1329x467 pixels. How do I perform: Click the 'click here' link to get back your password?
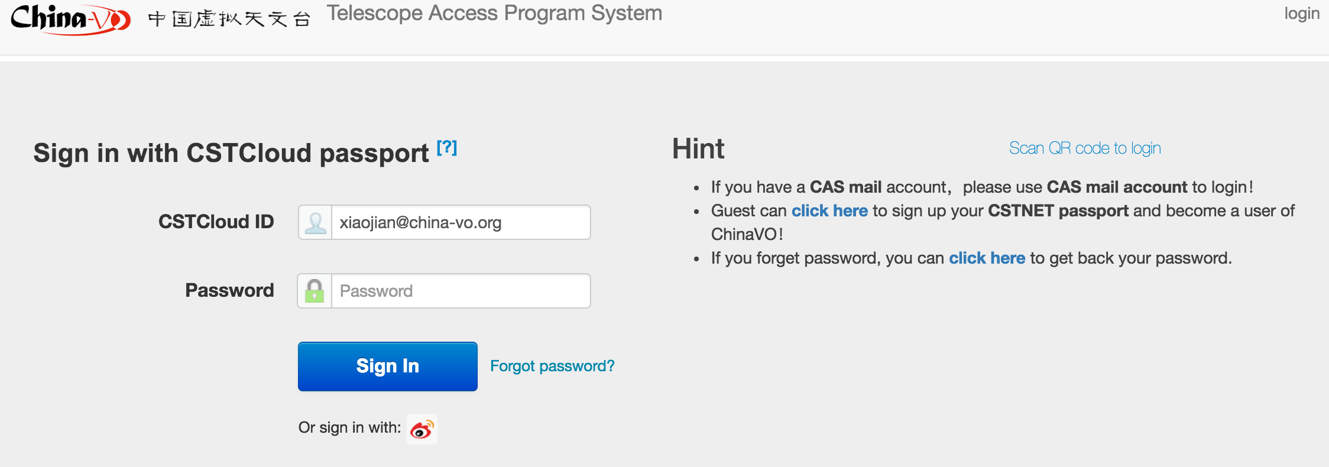coord(987,258)
